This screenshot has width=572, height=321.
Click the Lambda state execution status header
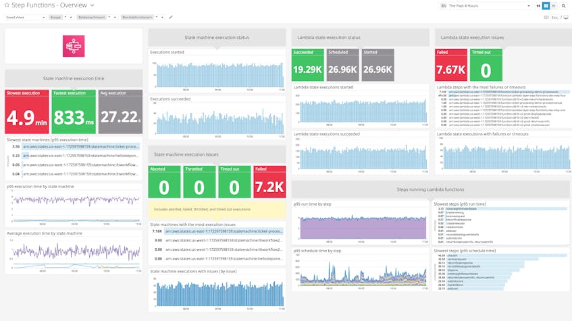[x=361, y=38]
